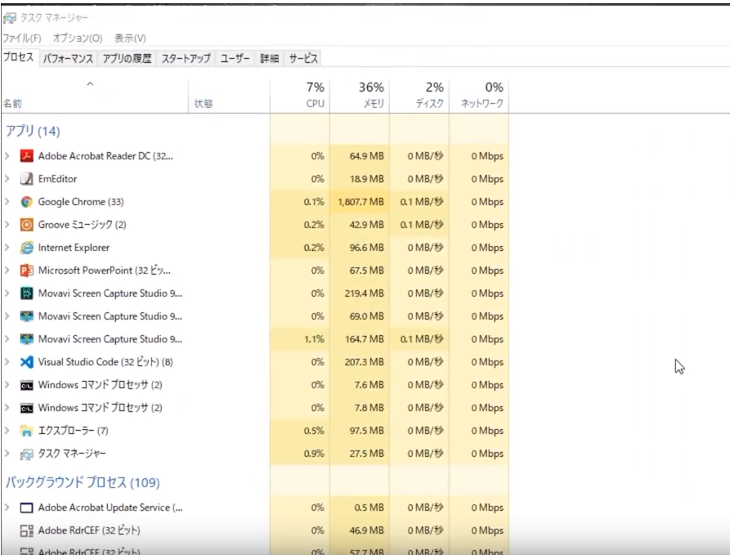Expand Google Chrome (33) processes

point(7,202)
